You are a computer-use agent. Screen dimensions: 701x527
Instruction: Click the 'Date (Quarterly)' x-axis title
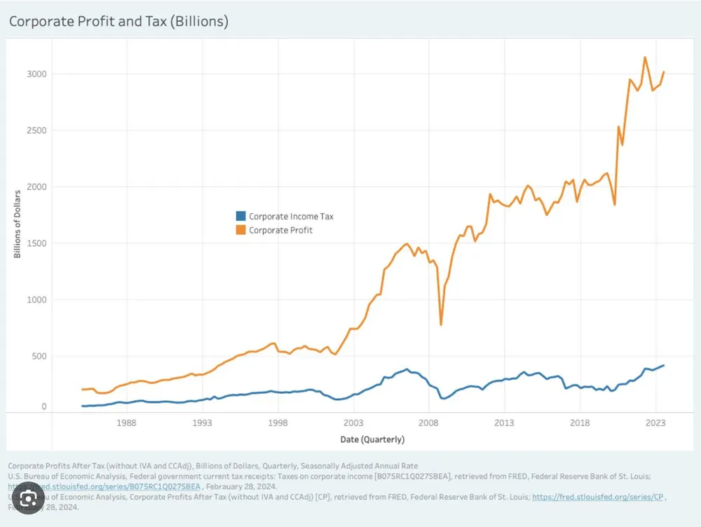[x=373, y=439]
